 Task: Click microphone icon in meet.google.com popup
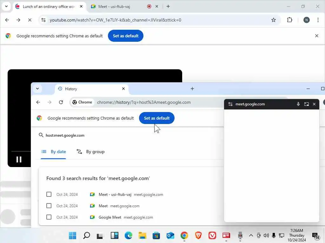click(x=298, y=104)
